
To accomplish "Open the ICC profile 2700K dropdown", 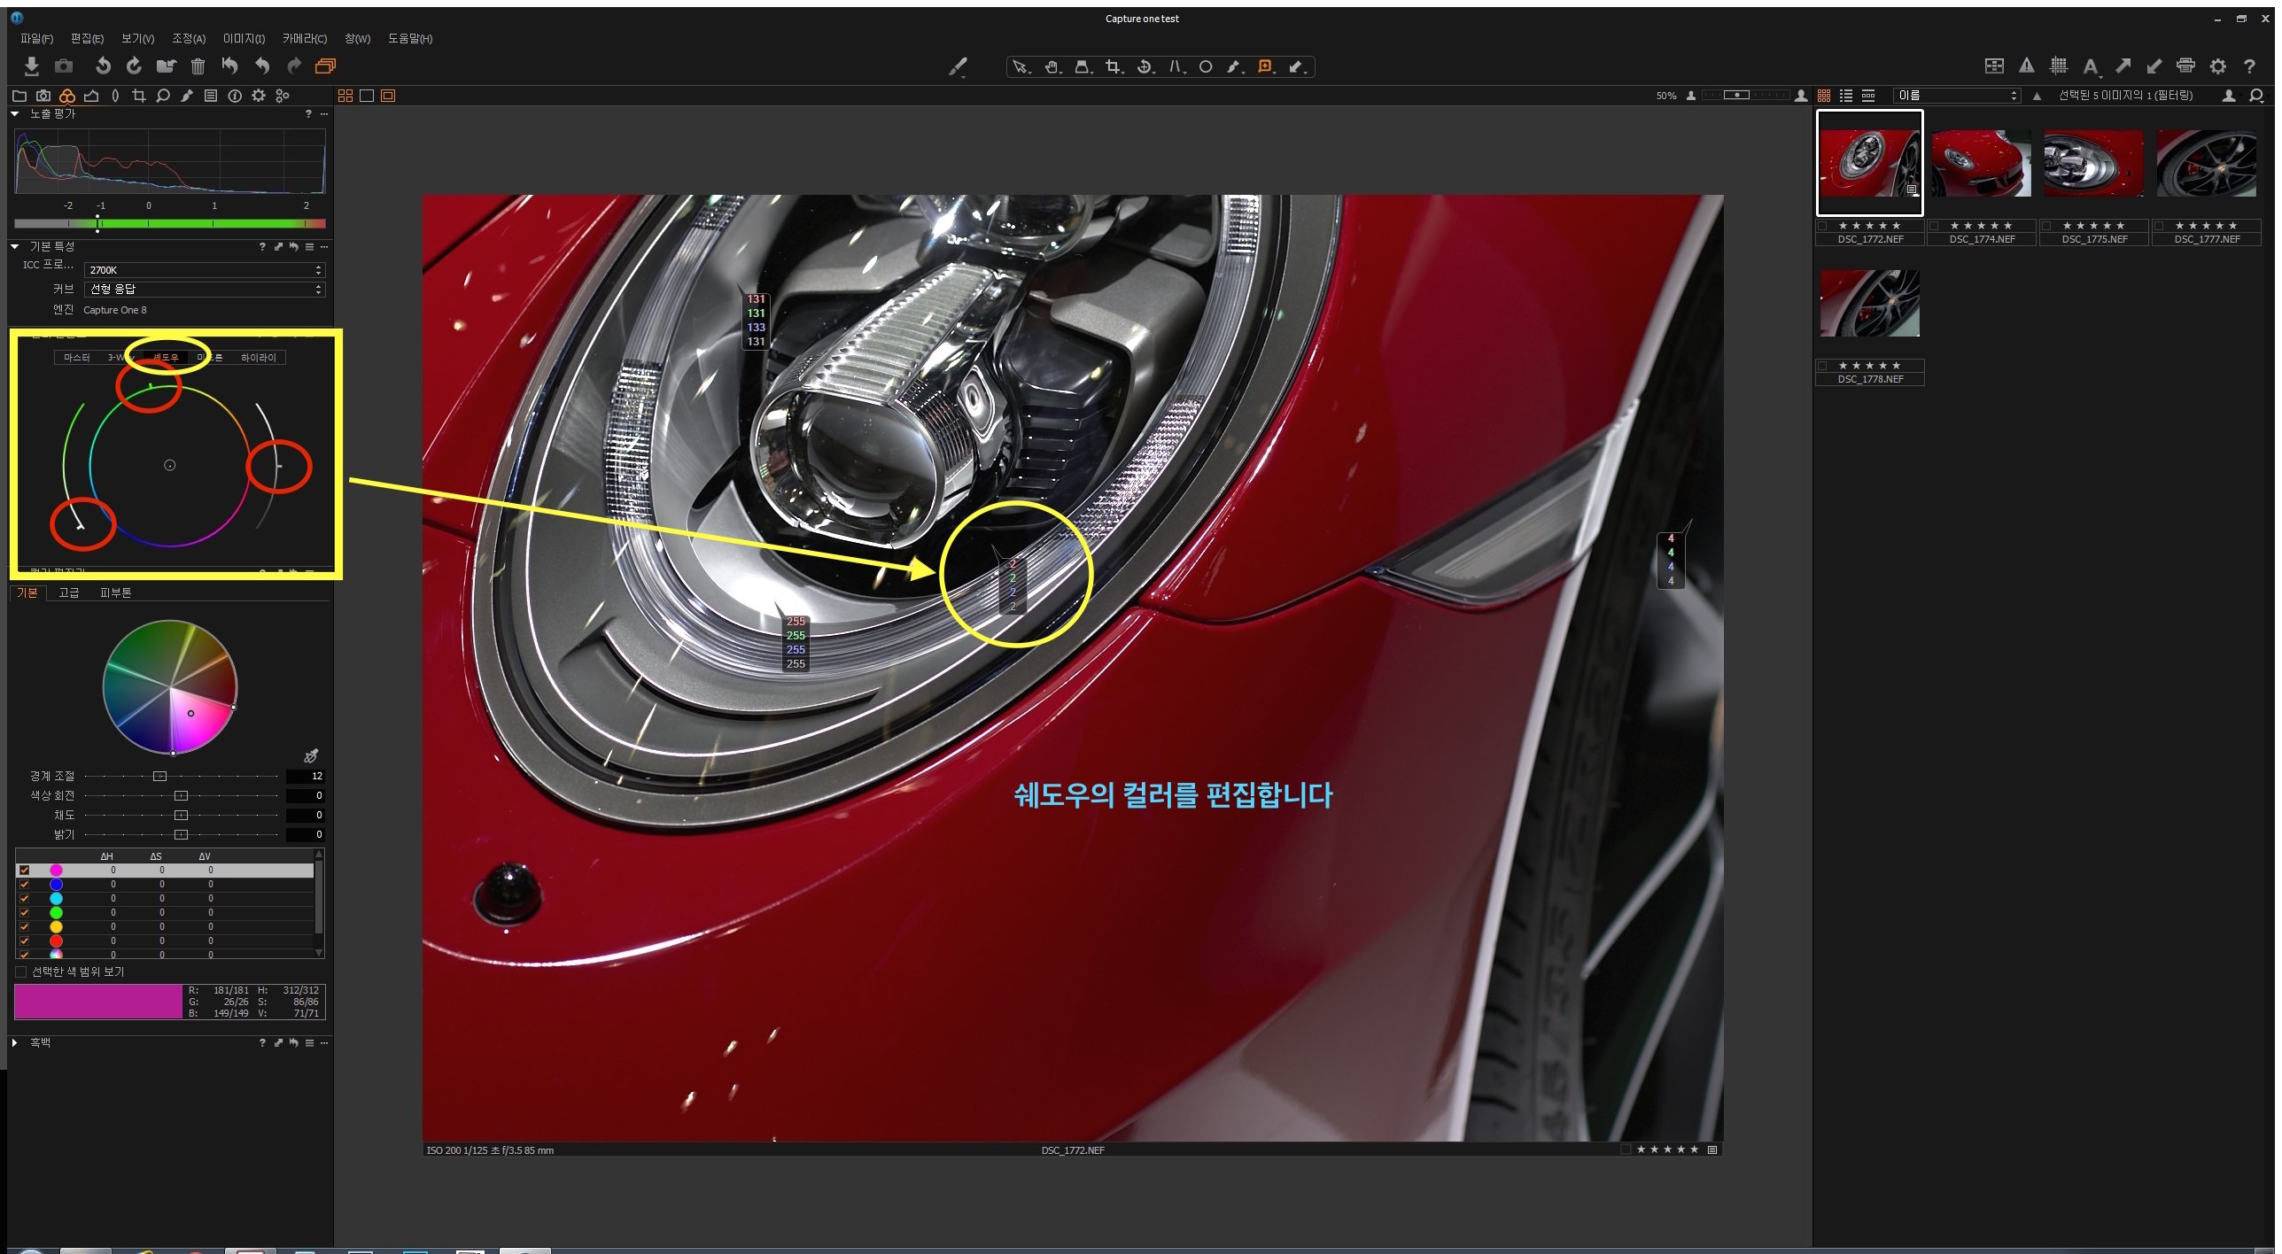I will point(205,270).
